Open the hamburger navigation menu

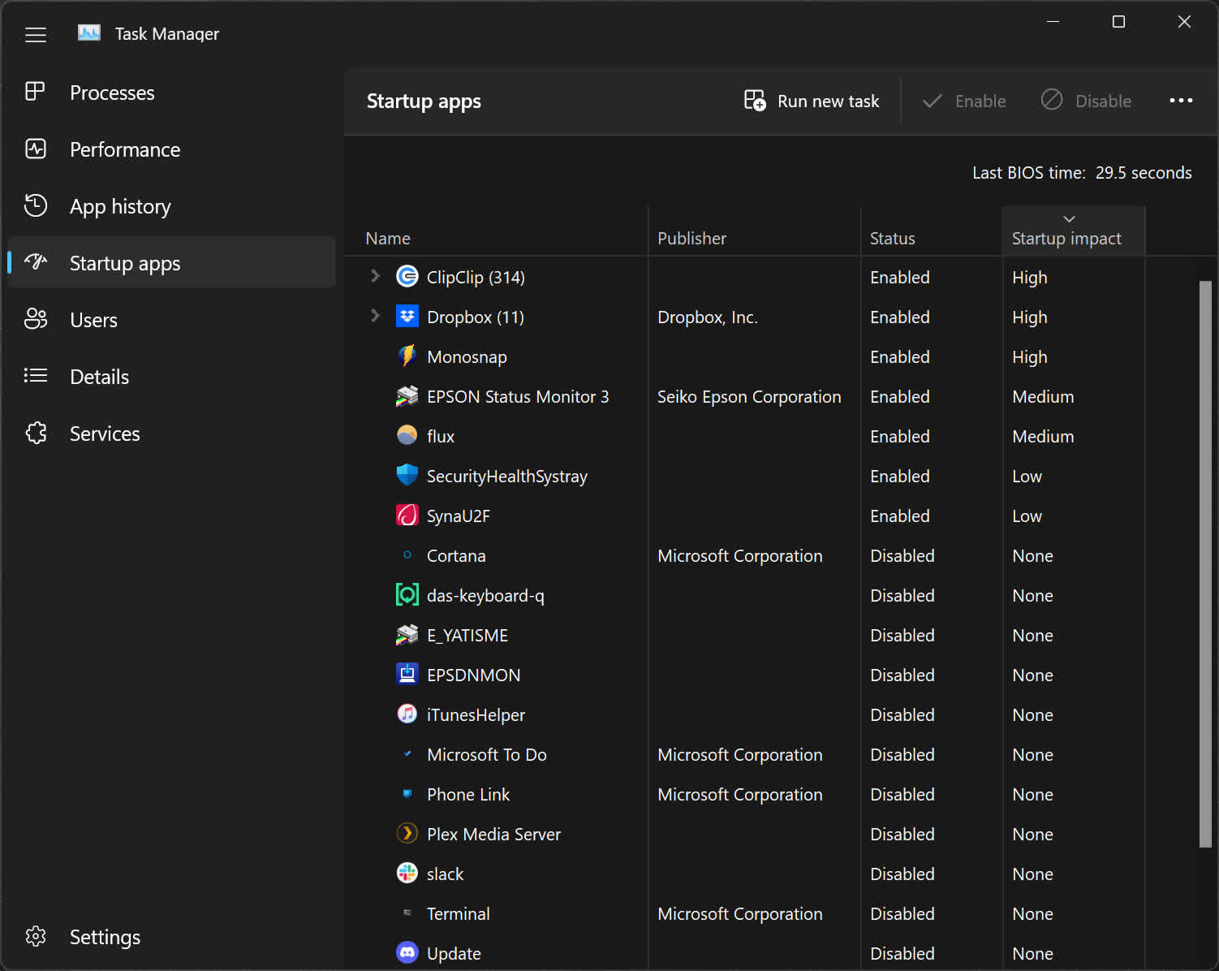[x=36, y=34]
